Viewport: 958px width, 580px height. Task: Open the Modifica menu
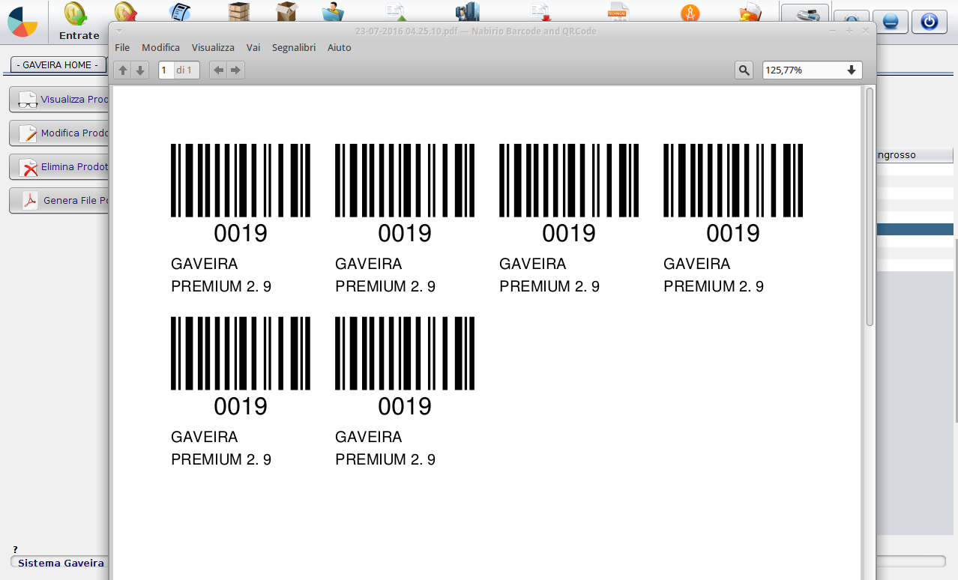tap(160, 47)
